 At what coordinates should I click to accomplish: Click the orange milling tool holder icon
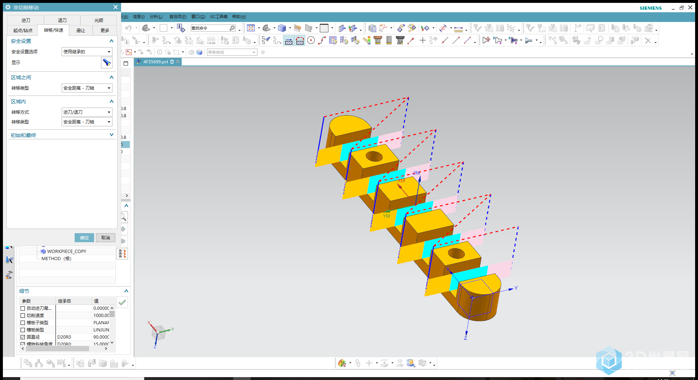pos(378,40)
